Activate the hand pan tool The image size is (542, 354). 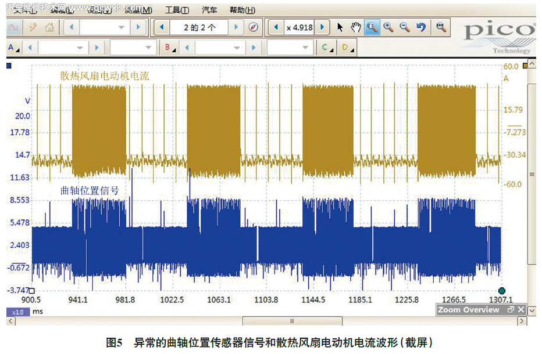pyautogui.click(x=355, y=27)
